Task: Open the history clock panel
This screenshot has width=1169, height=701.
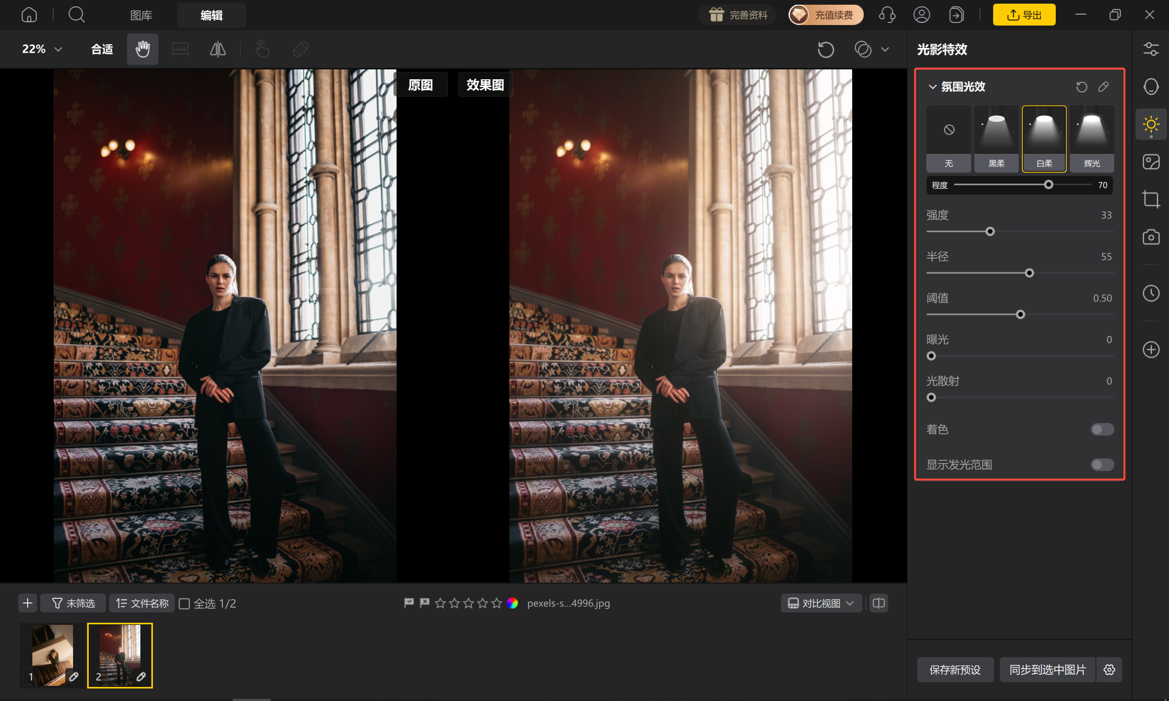Action: pyautogui.click(x=1151, y=293)
